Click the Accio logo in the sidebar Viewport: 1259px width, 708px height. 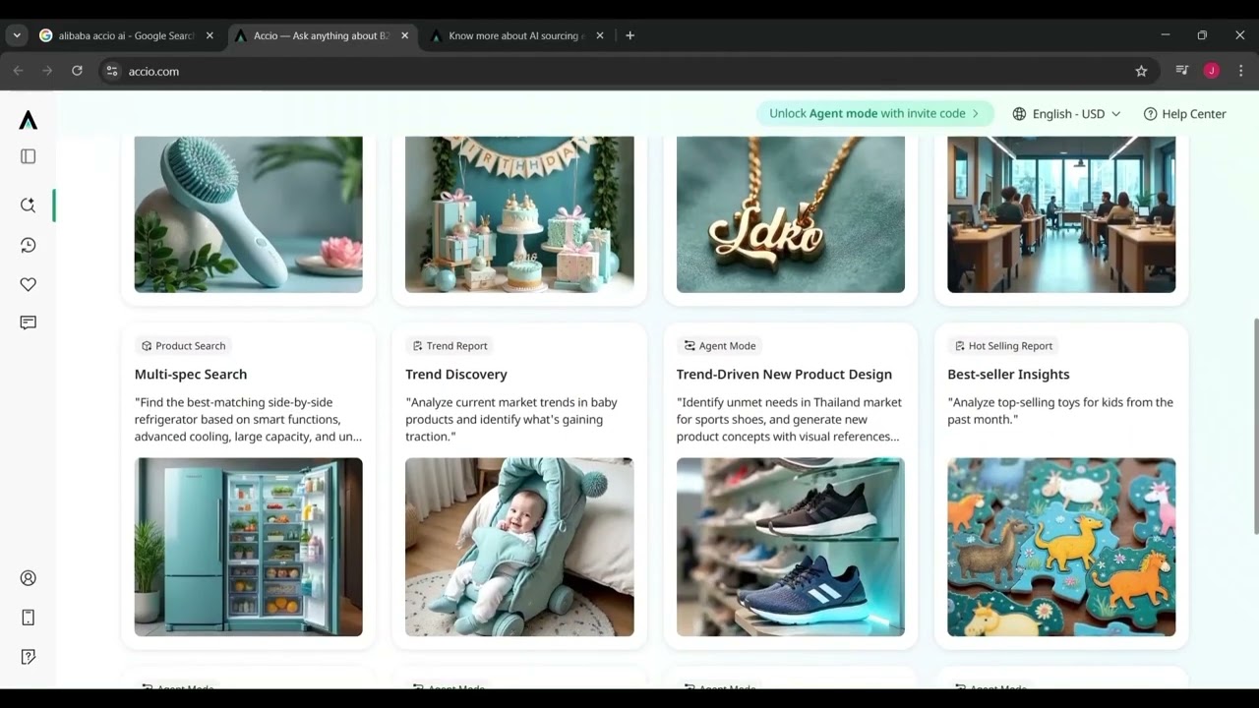(28, 120)
